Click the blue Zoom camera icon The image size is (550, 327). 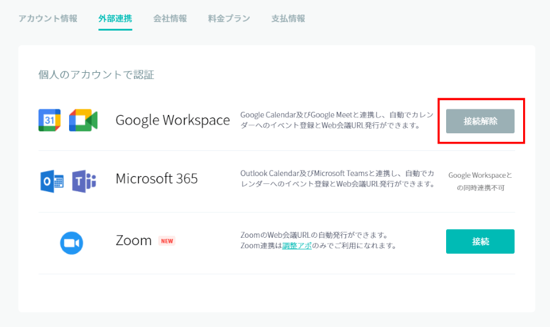pyautogui.click(x=71, y=243)
